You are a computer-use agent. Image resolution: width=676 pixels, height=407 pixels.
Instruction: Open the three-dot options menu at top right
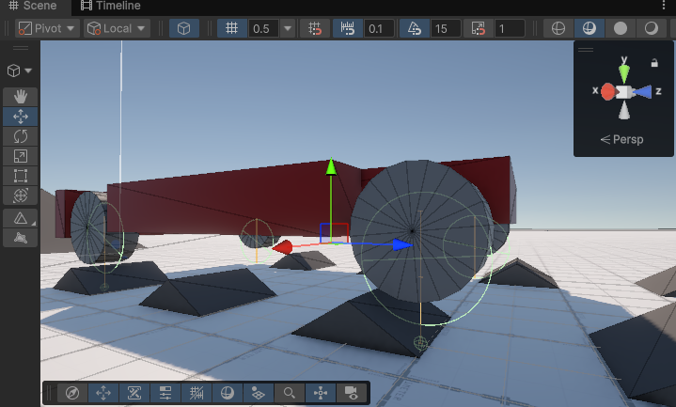coord(663,6)
